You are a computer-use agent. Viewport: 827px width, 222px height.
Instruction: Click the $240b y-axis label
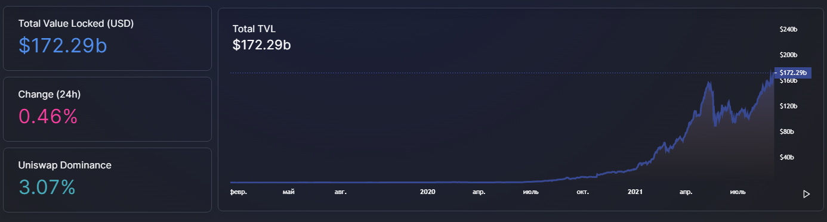[789, 29]
